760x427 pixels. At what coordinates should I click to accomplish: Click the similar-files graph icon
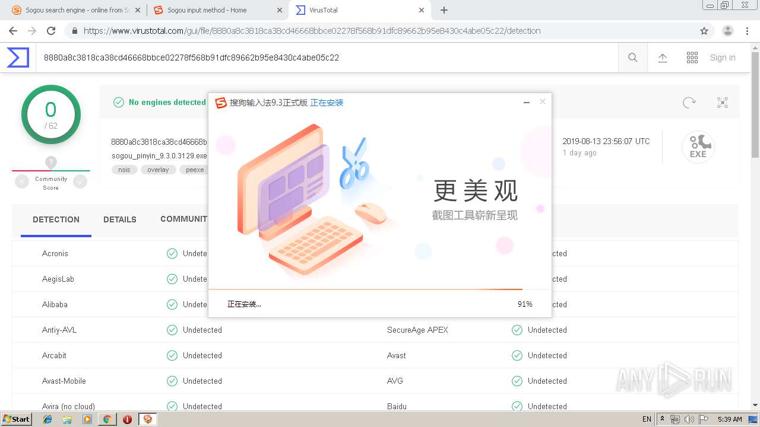pos(723,103)
